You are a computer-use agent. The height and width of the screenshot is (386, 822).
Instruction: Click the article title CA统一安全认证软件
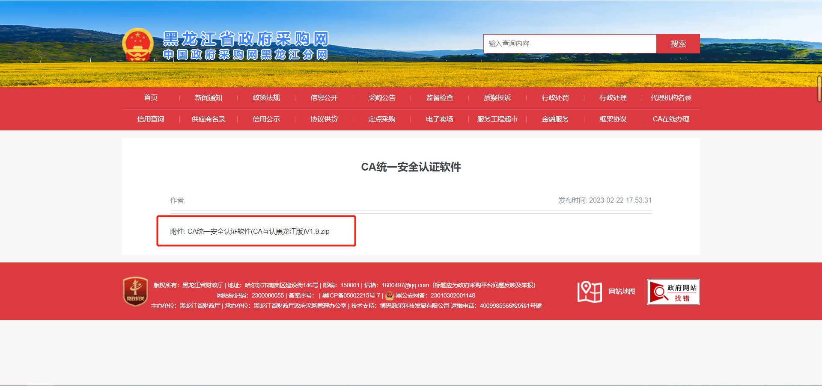pos(411,167)
